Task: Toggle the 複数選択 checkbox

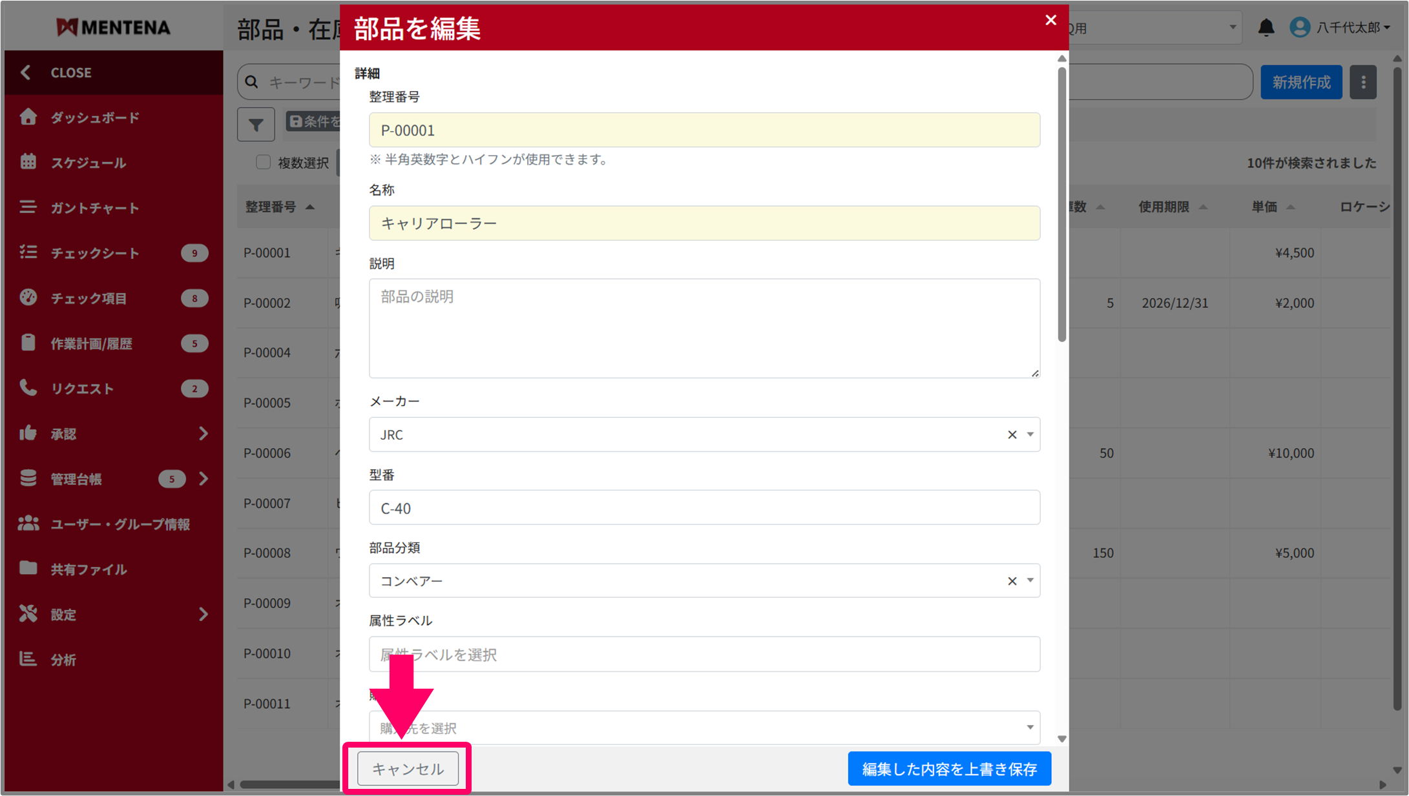Action: tap(263, 162)
